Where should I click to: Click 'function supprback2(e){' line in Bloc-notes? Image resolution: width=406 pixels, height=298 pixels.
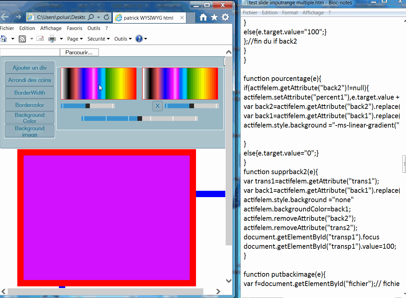(x=281, y=172)
